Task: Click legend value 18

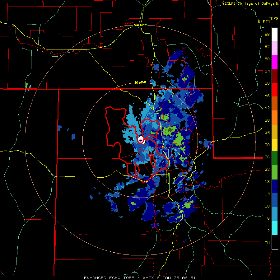Action: 267,182
